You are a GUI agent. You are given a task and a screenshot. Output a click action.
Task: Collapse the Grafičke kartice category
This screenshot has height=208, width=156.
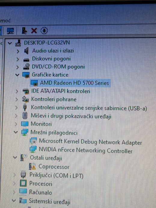[x=17, y=75]
